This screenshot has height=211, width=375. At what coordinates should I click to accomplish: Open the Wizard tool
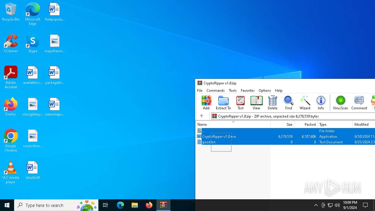point(305,103)
